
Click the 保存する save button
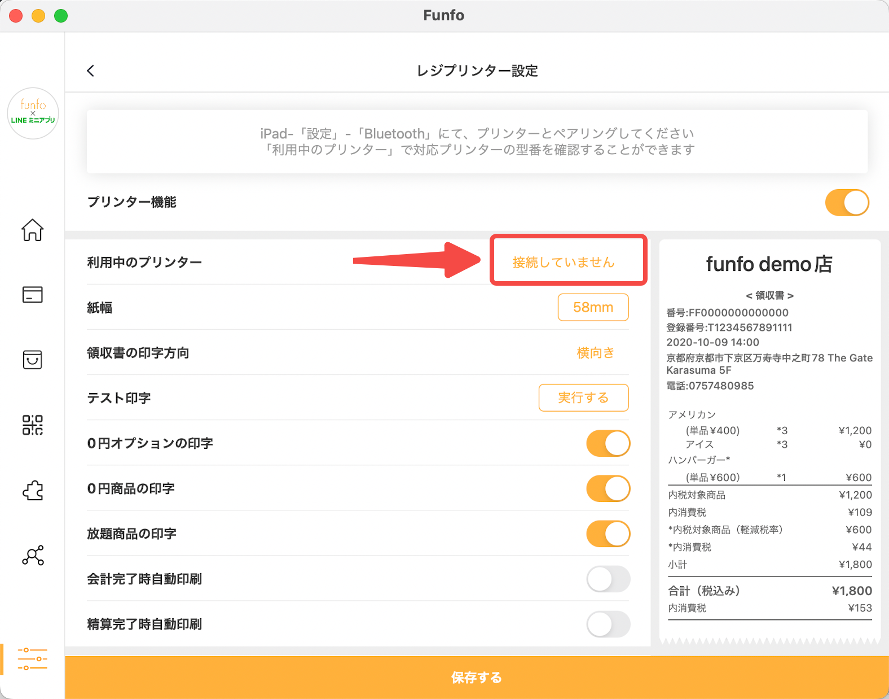[x=476, y=678]
